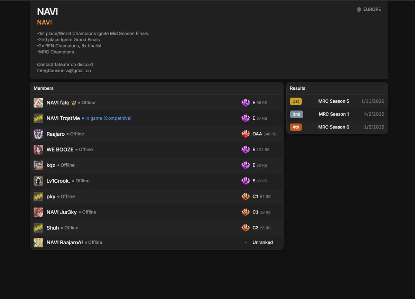Click the large NAVI team title

click(x=47, y=11)
